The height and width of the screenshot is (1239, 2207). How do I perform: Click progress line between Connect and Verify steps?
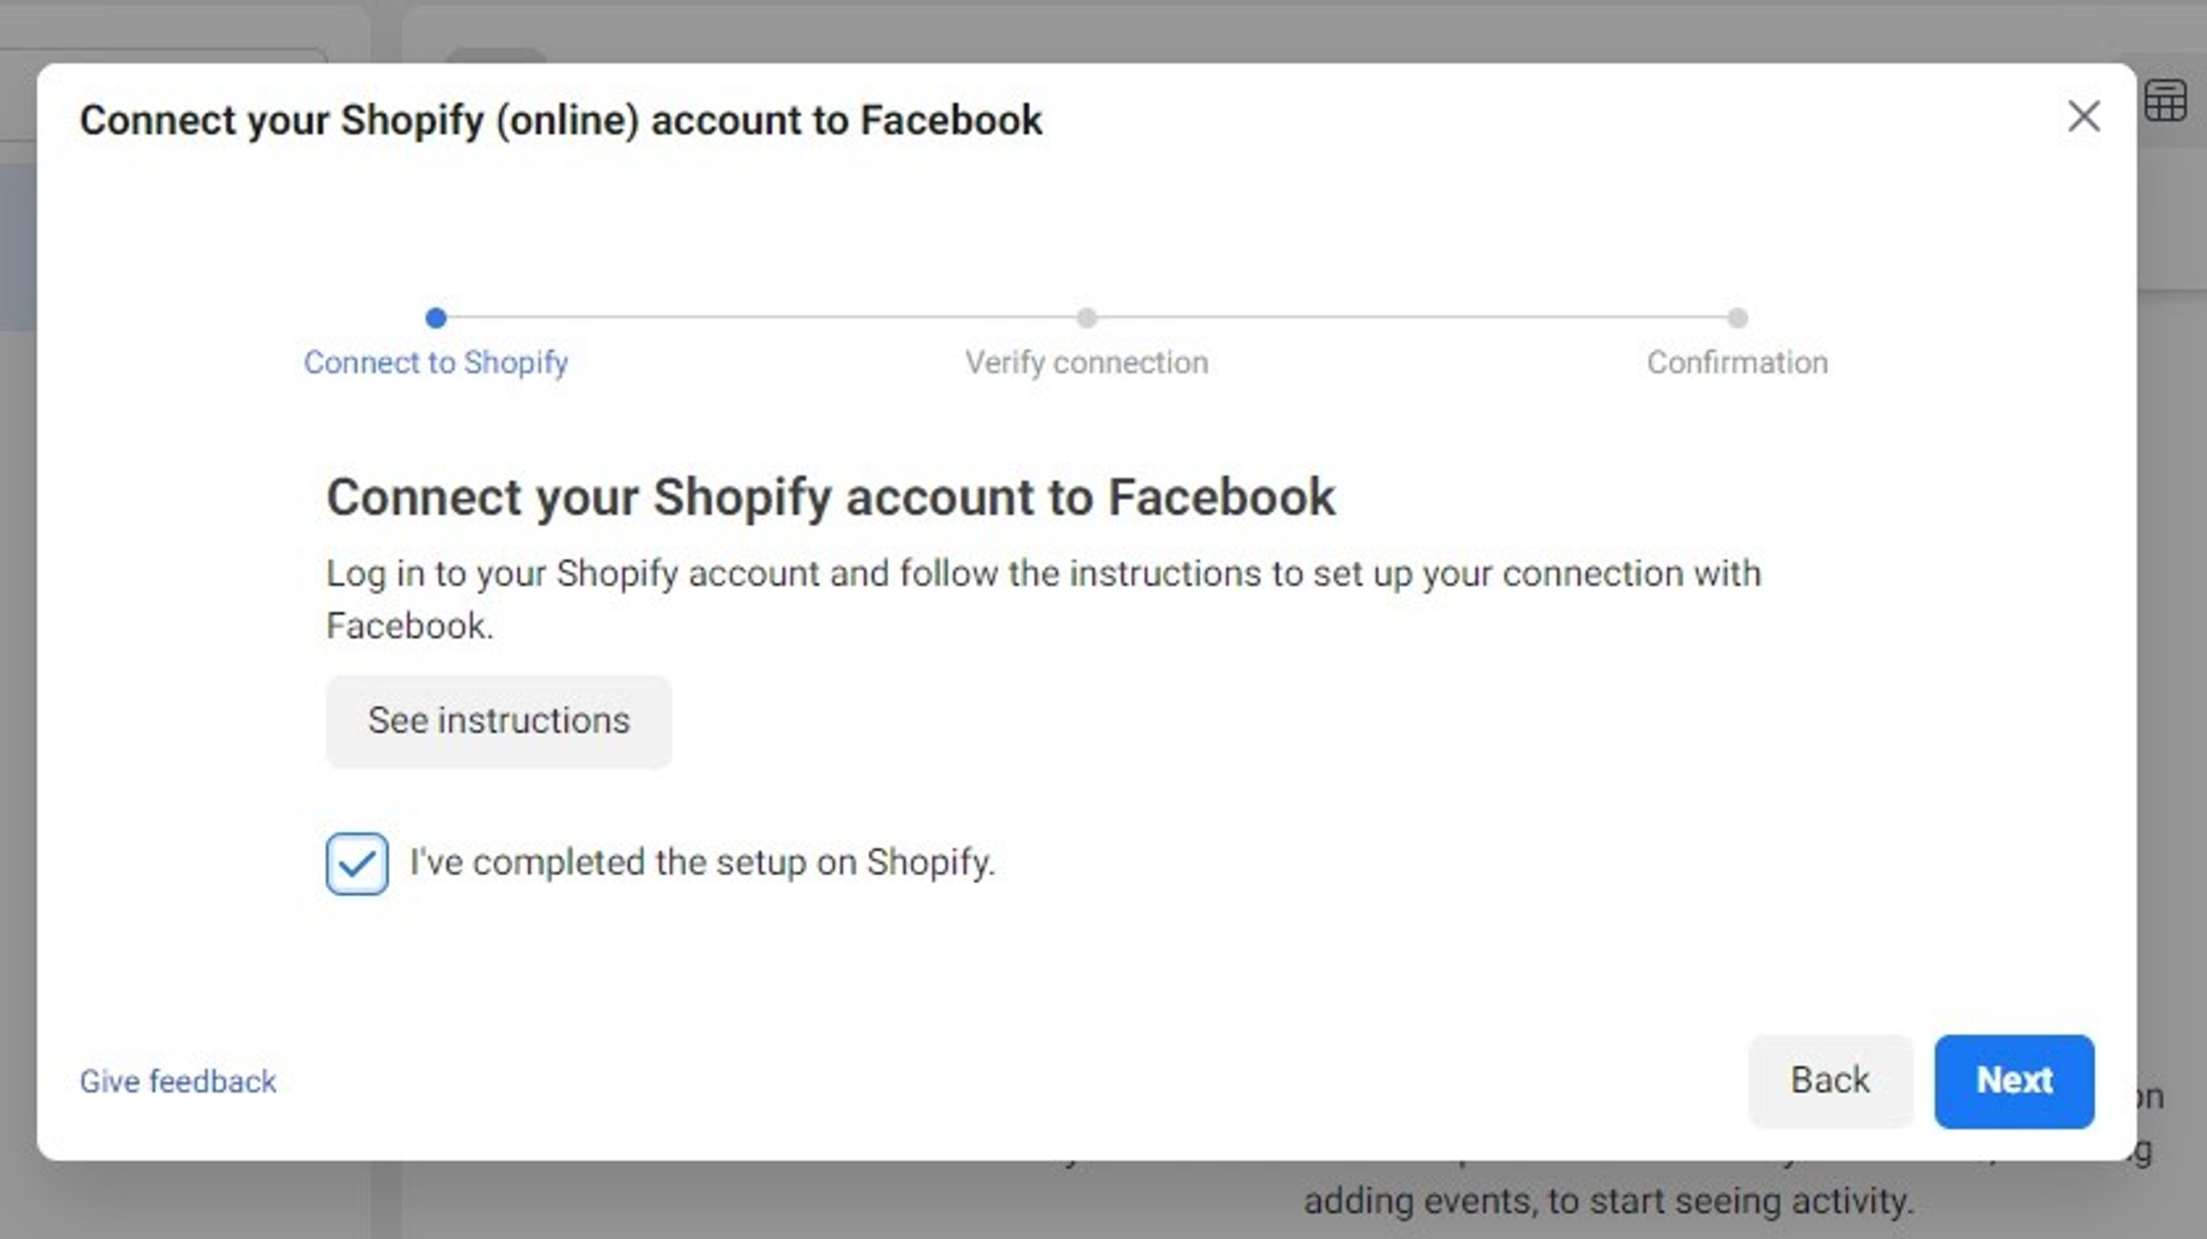[761, 318]
